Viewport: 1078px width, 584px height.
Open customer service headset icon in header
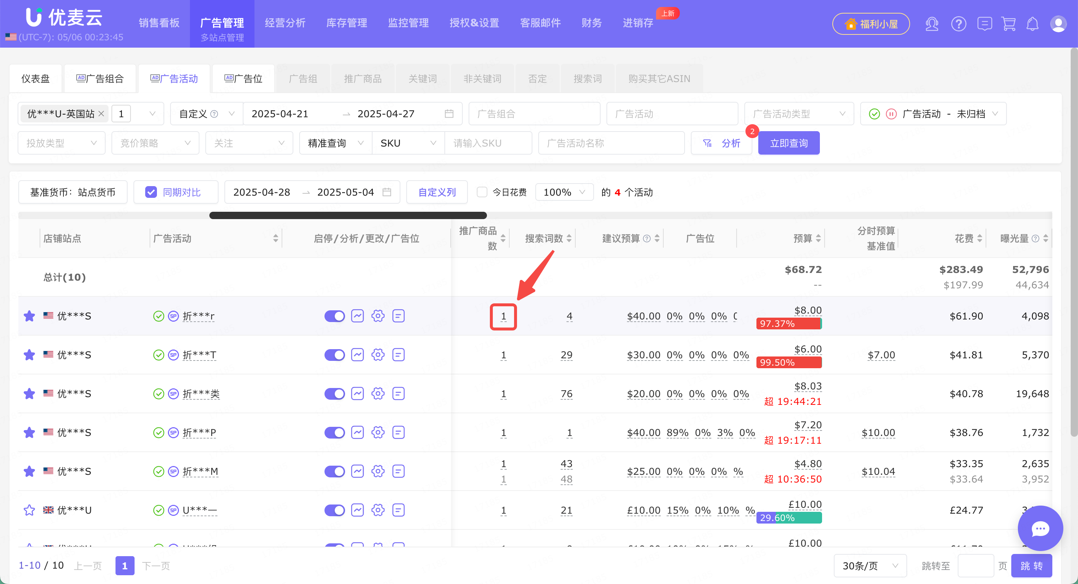tap(932, 24)
